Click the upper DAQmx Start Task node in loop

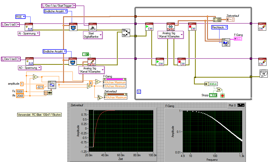click(x=149, y=27)
